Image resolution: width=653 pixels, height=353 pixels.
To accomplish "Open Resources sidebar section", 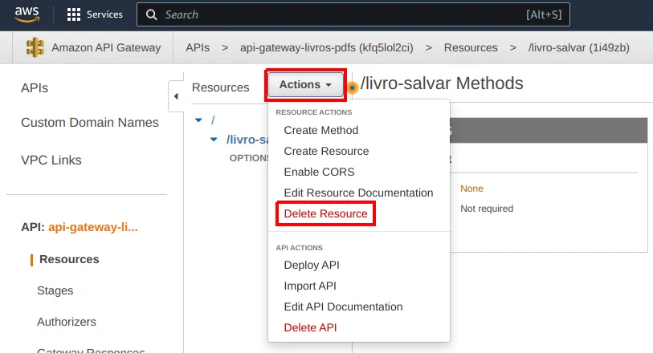I will tap(69, 259).
